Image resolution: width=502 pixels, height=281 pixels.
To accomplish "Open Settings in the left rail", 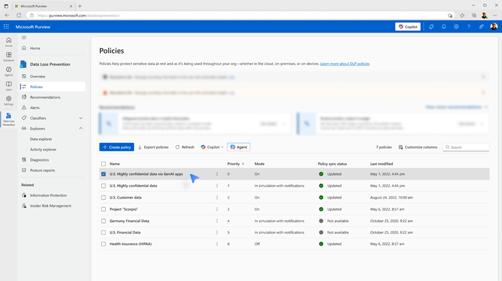I will 8,100.
